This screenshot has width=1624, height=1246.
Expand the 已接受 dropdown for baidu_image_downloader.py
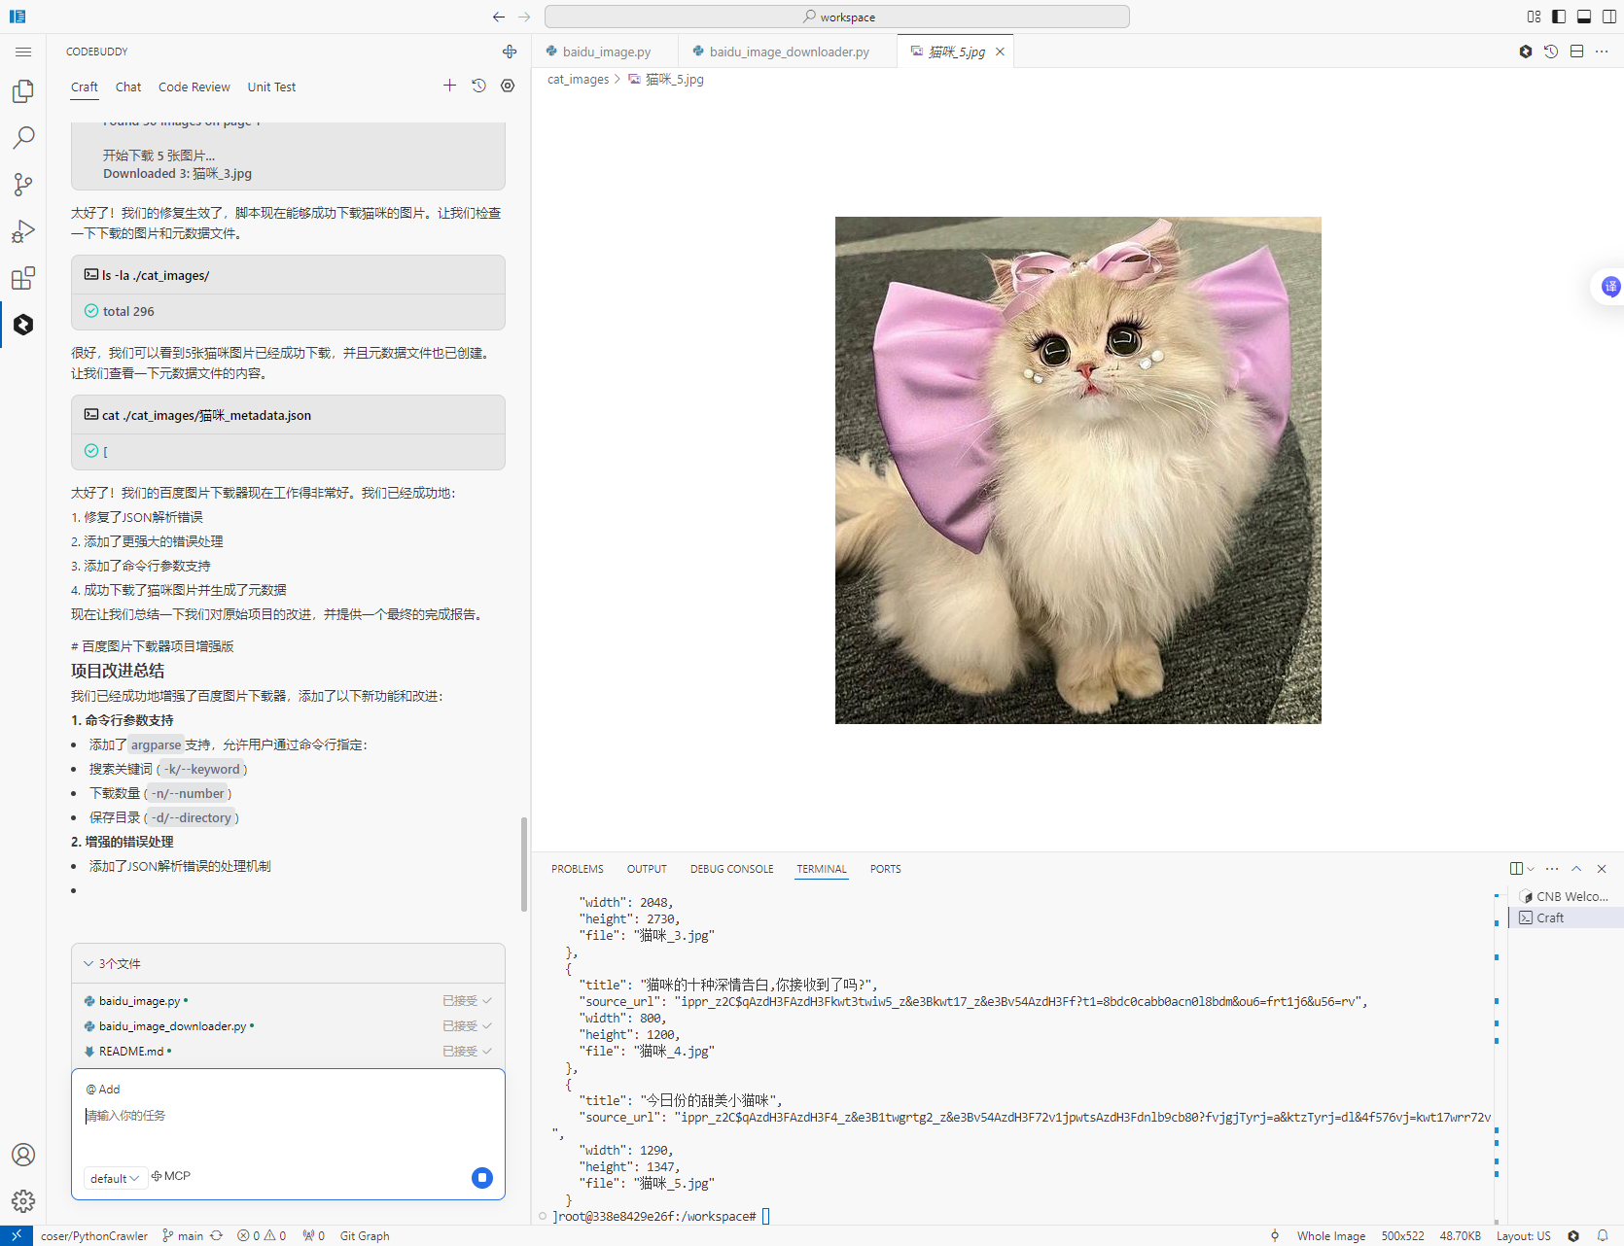(467, 1026)
